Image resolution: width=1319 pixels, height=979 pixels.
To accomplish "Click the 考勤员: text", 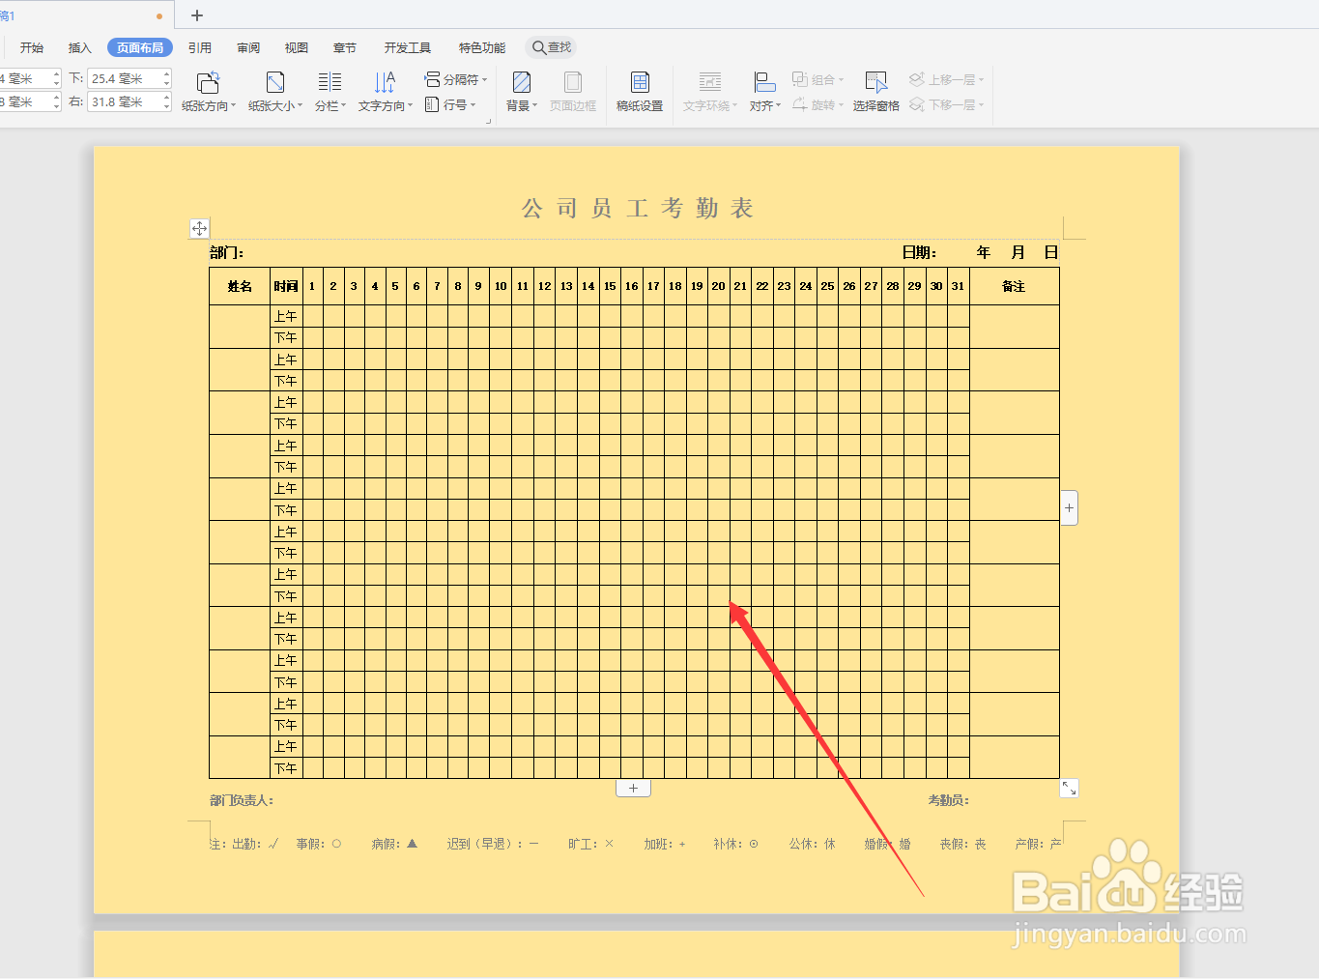I will pos(948,800).
